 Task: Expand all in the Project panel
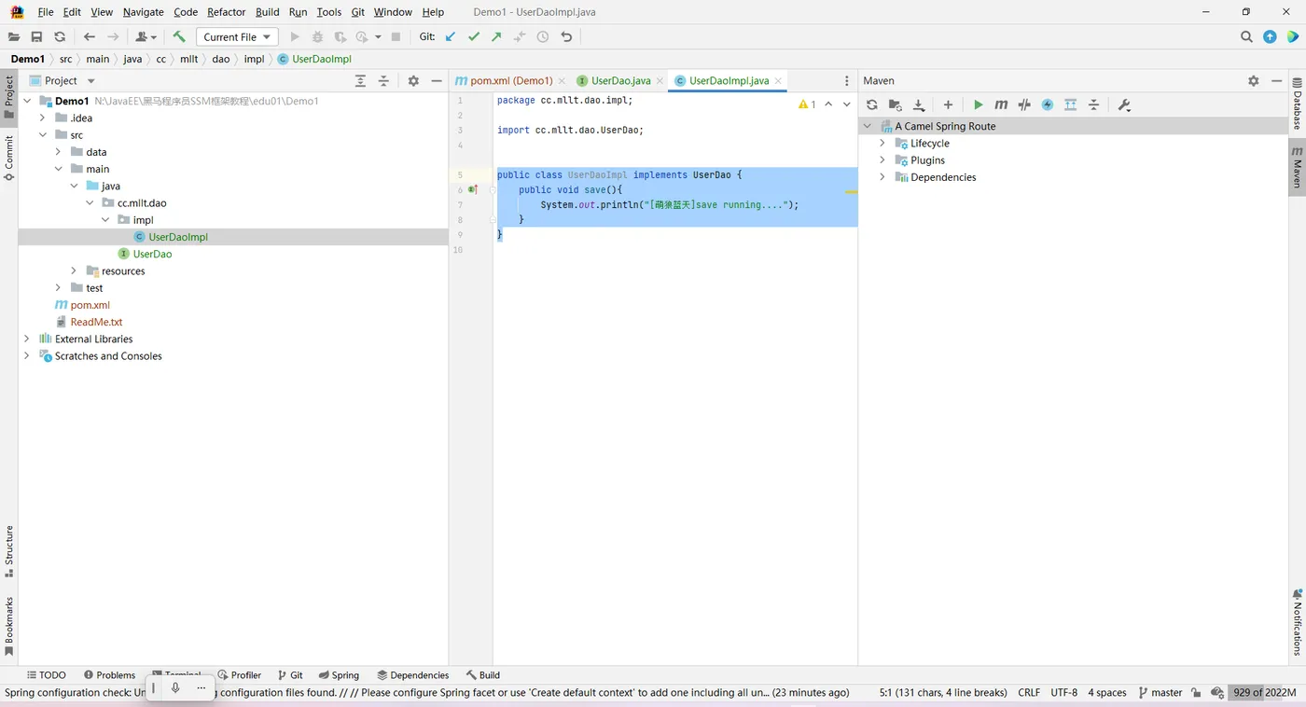click(361, 81)
